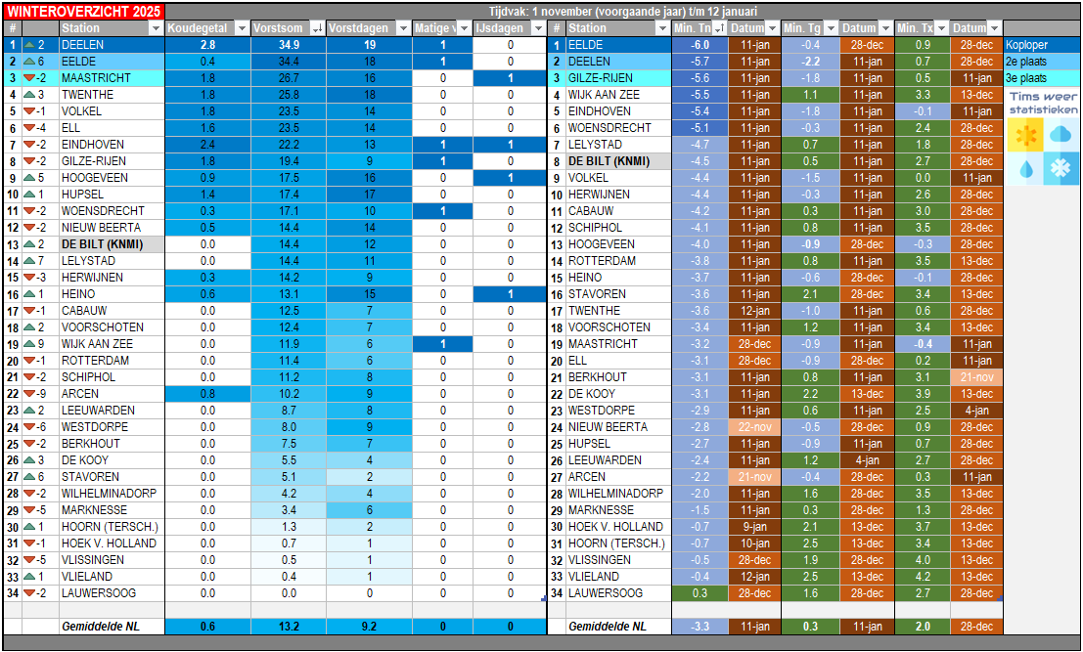Select the Koploper legend cell
This screenshot has height=652, width=1083.
tap(1042, 45)
